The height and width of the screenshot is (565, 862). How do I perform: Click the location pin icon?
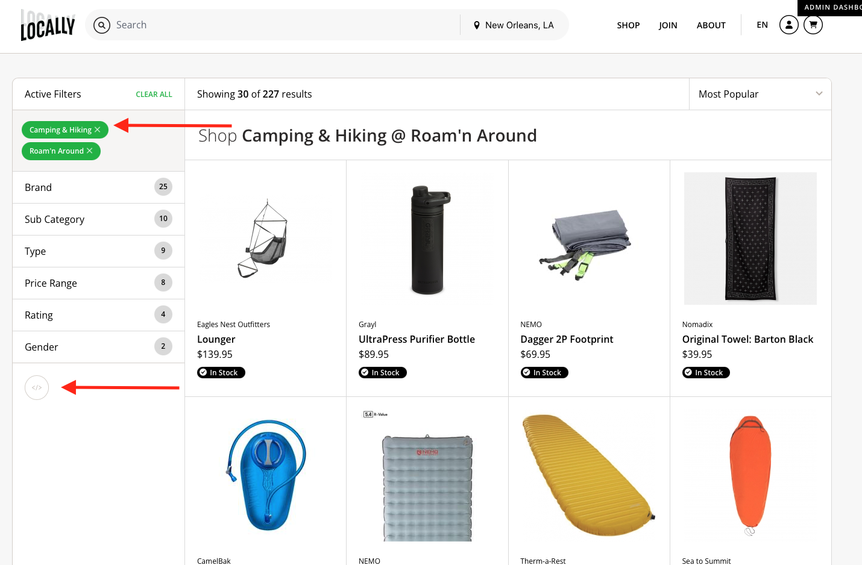476,25
